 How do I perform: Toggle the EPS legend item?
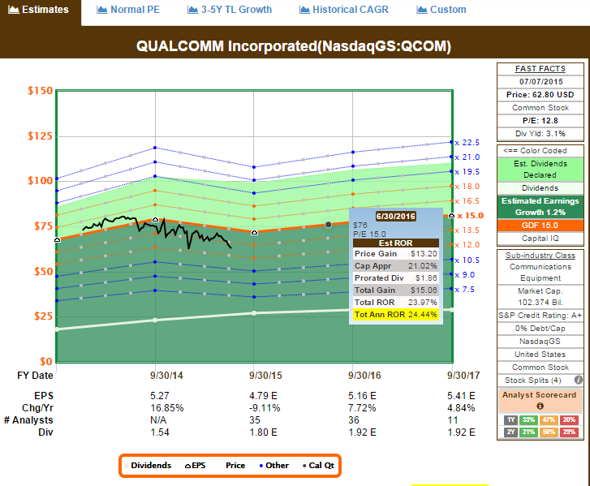coord(195,466)
